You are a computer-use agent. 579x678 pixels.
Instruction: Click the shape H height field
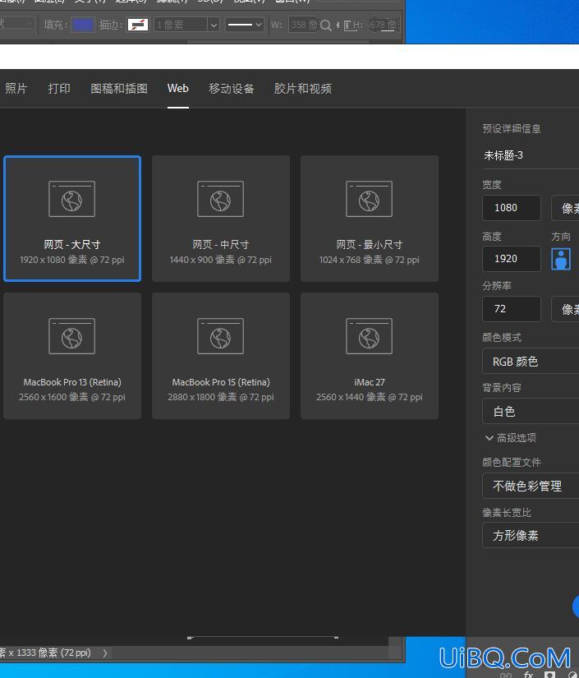[384, 25]
